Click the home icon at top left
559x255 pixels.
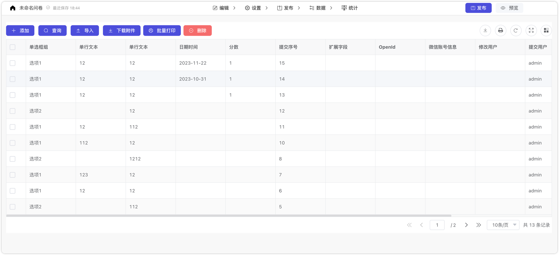(x=13, y=8)
